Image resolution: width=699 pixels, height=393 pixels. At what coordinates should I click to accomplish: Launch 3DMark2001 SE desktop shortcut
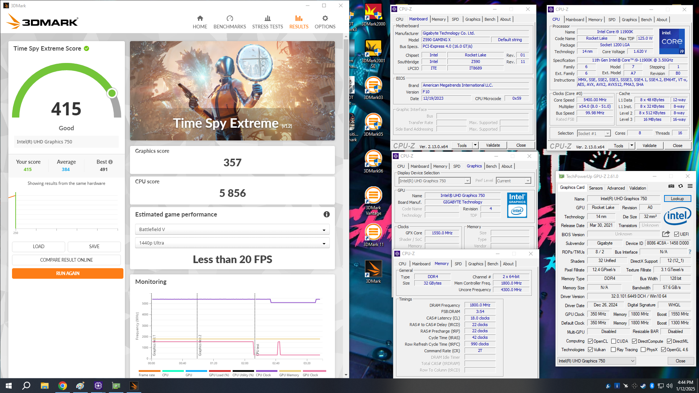click(373, 54)
